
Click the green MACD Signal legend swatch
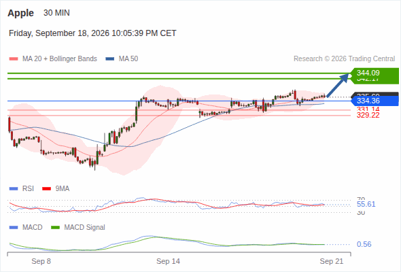coord(55,228)
